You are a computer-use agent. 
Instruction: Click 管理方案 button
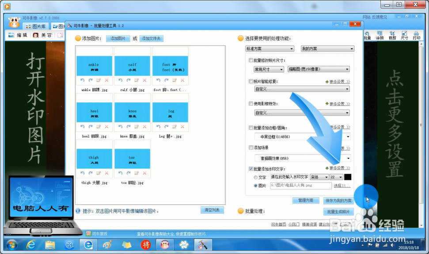(306, 201)
